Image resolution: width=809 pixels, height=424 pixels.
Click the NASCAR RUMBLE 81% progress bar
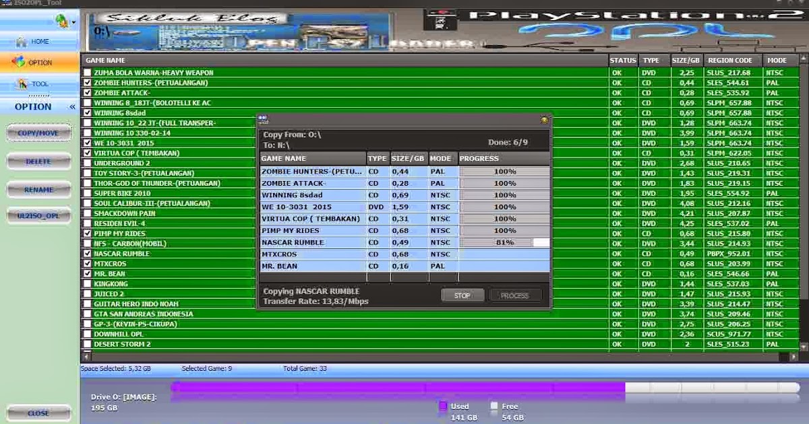[504, 242]
